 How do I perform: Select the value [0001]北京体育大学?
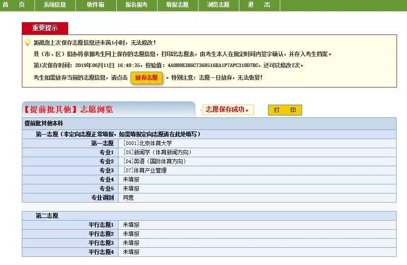click(x=148, y=143)
